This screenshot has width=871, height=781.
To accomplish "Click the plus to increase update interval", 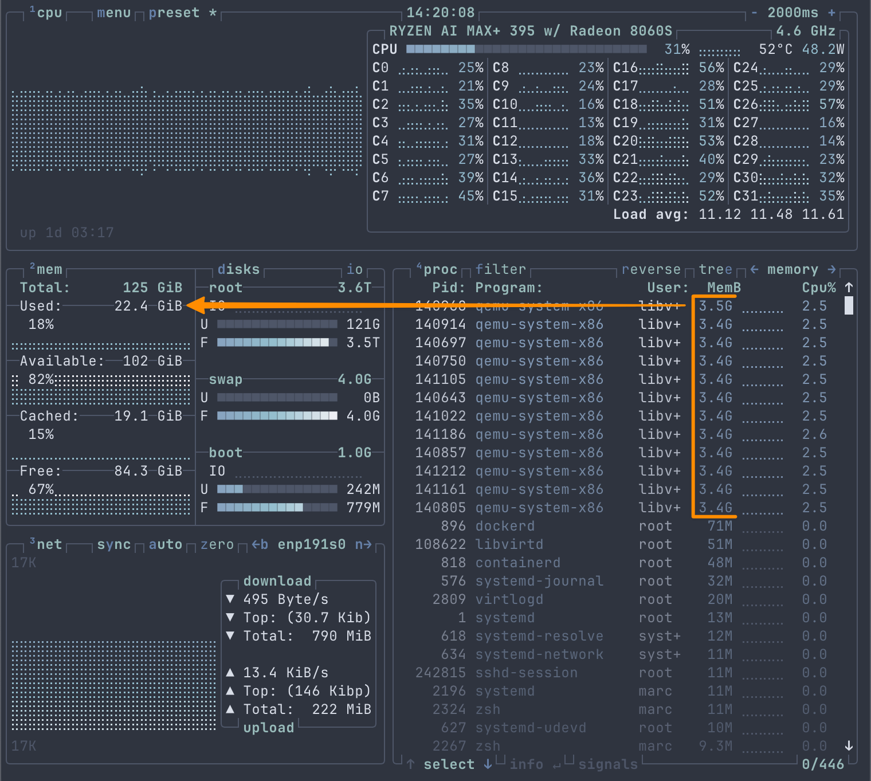I will (831, 13).
